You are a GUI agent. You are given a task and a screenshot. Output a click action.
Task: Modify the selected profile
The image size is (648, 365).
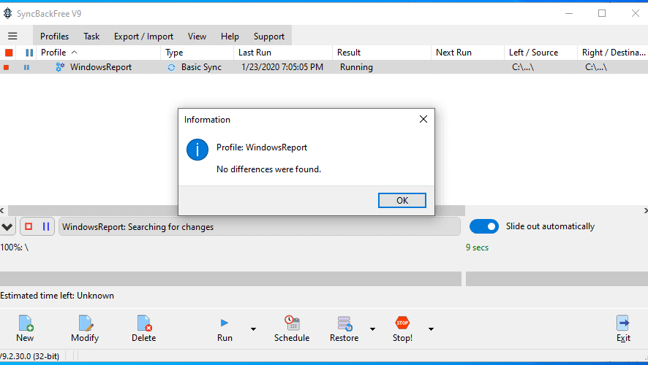click(85, 328)
